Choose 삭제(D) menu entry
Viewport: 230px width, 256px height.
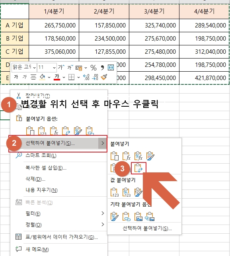click(x=59, y=179)
